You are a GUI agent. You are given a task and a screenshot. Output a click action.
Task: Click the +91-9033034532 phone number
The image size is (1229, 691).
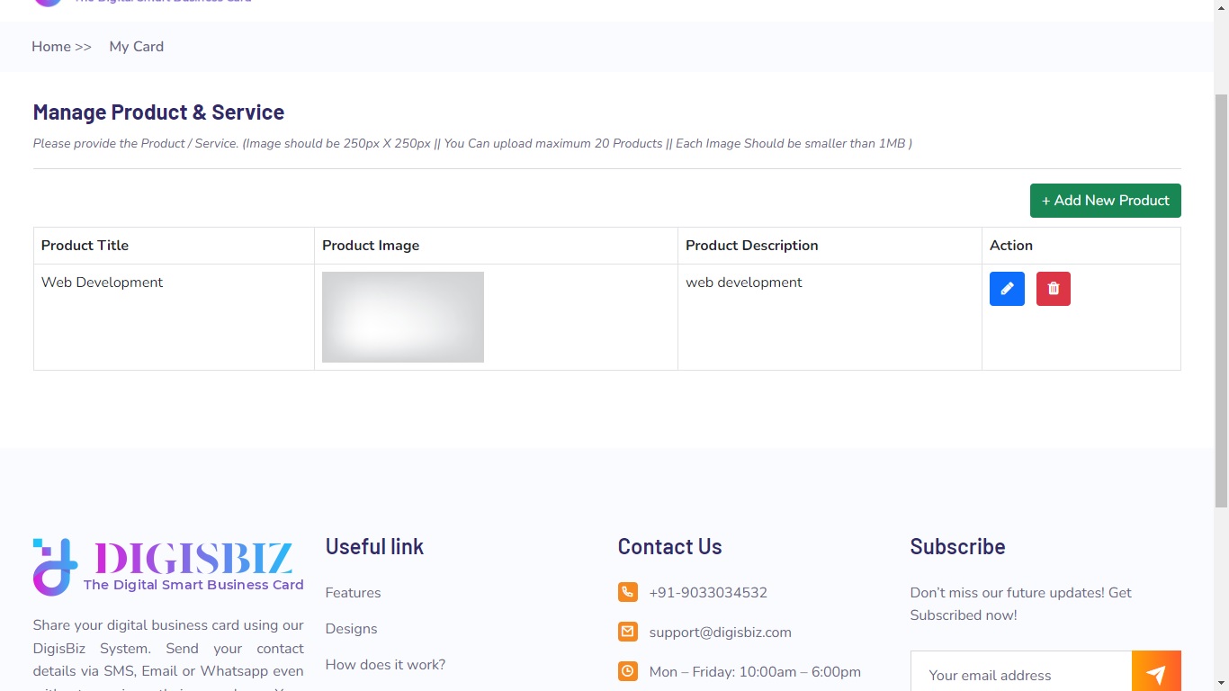708,593
